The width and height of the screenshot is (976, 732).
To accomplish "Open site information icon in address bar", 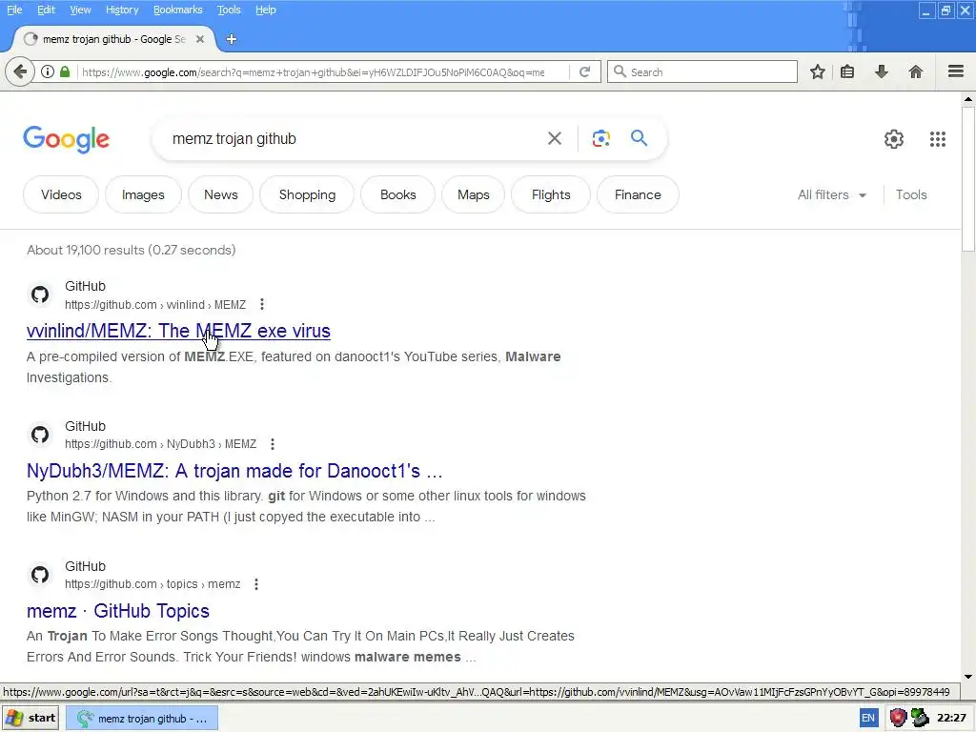I will (x=48, y=71).
